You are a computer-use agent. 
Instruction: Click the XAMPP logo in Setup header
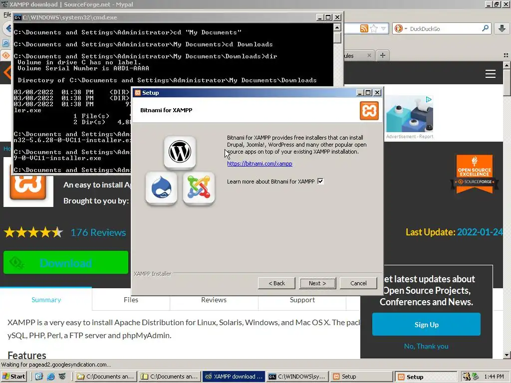369,110
